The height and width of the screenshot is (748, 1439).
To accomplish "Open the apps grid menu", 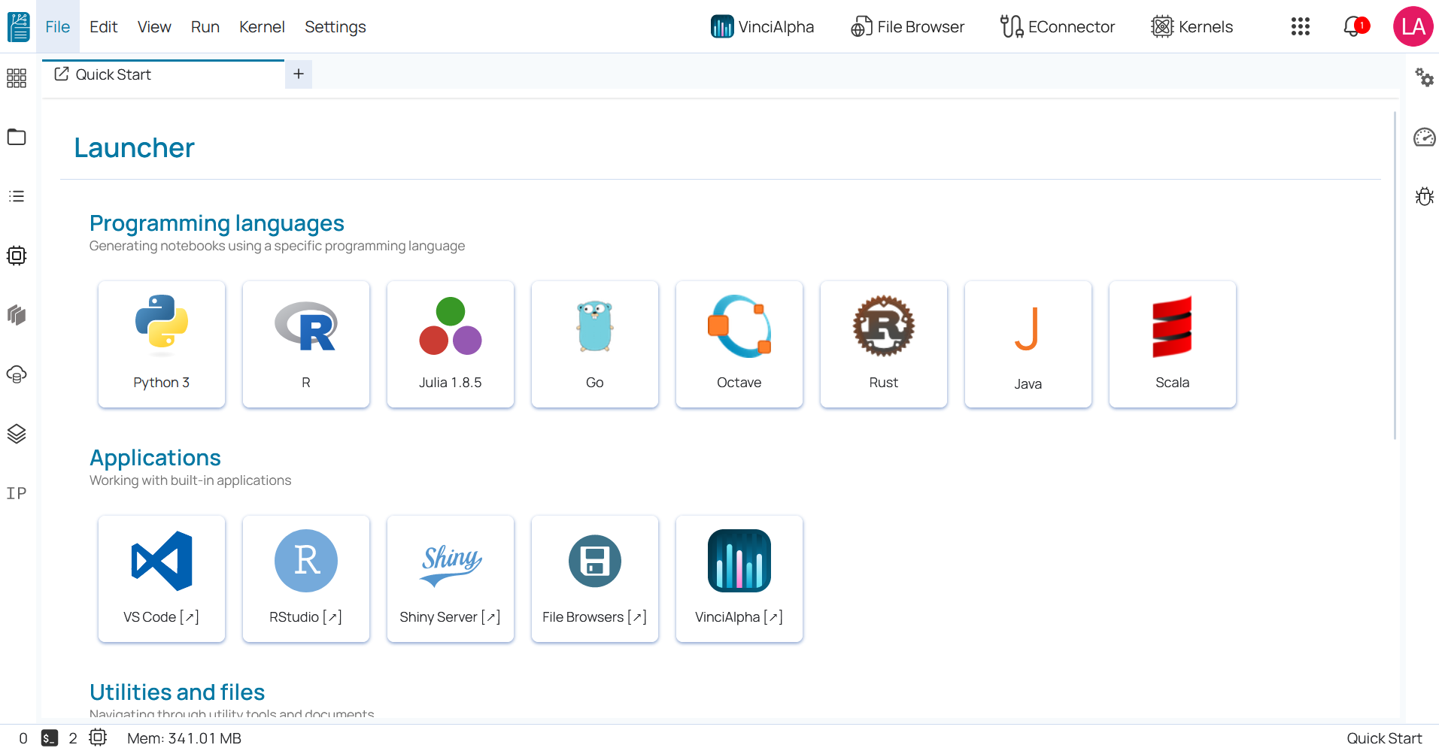I will (1301, 27).
